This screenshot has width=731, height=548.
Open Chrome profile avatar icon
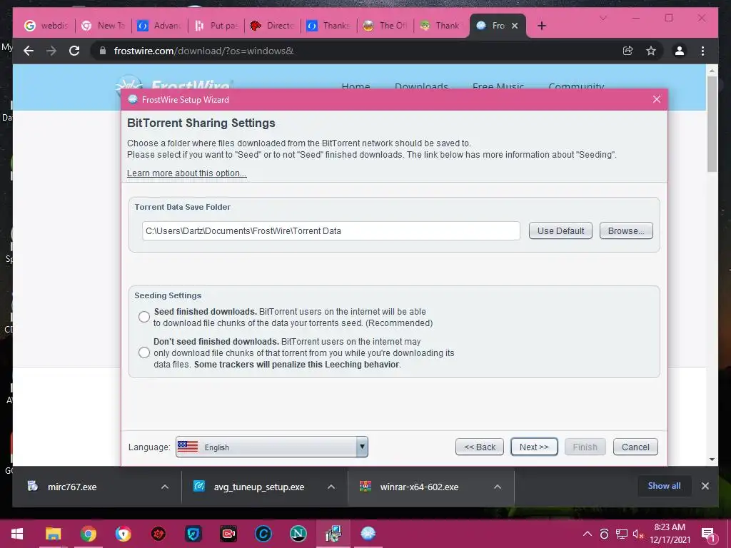point(680,51)
